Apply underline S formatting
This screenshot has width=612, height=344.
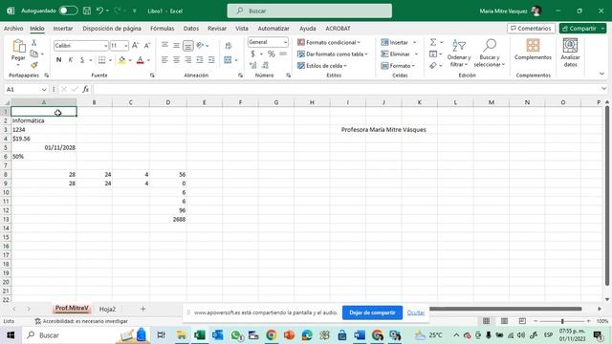coord(82,59)
